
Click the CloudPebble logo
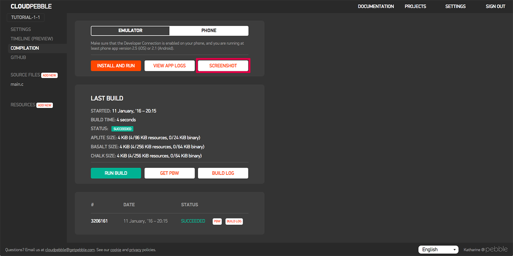31,6
